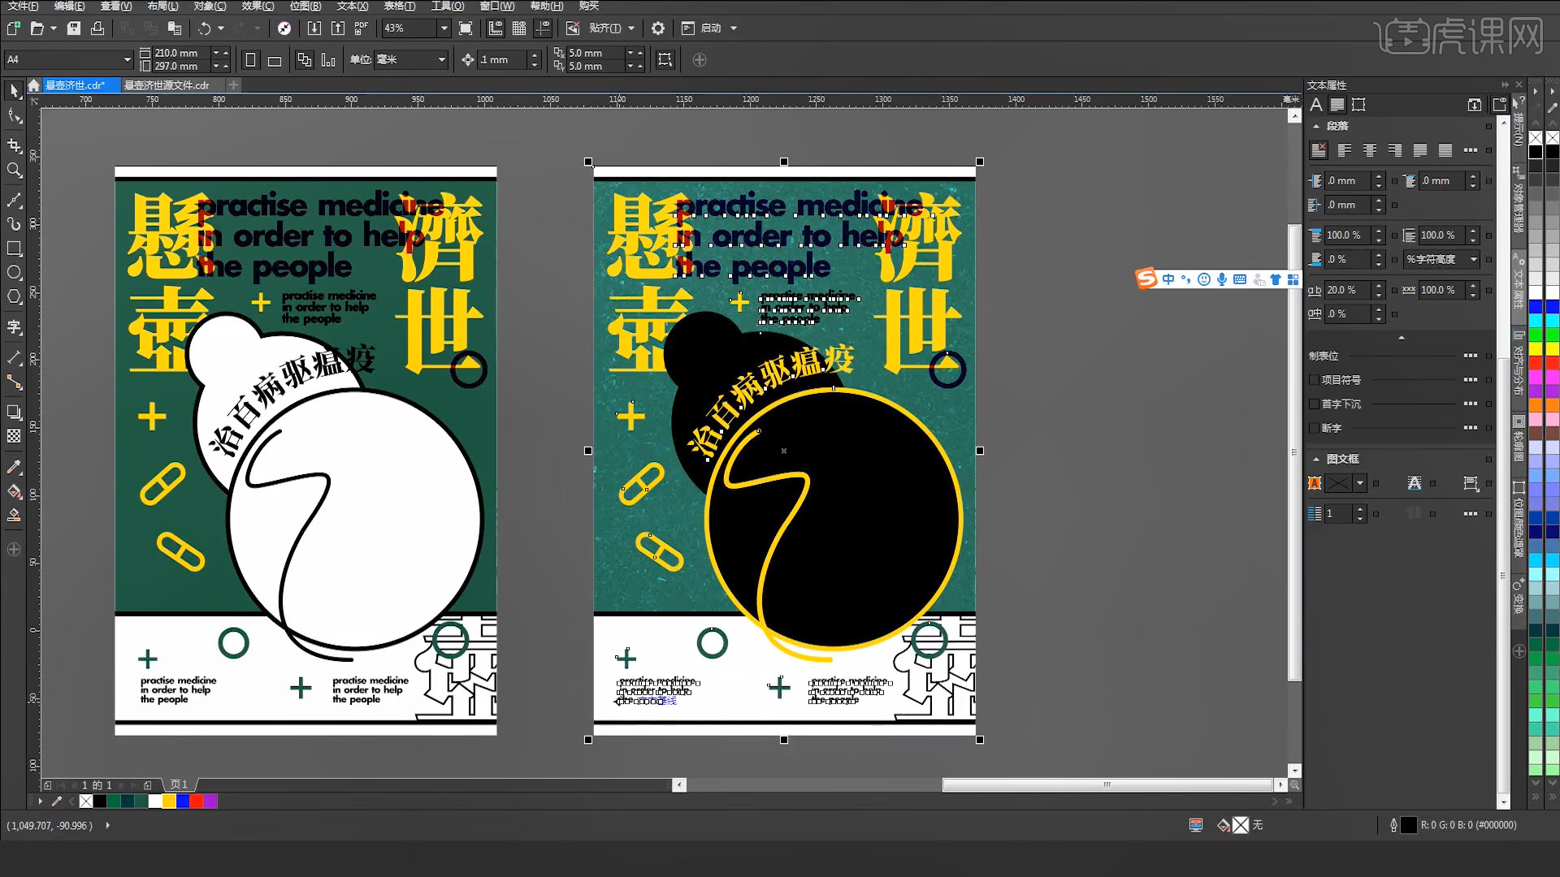Click the 启动 launch button

[x=711, y=28]
